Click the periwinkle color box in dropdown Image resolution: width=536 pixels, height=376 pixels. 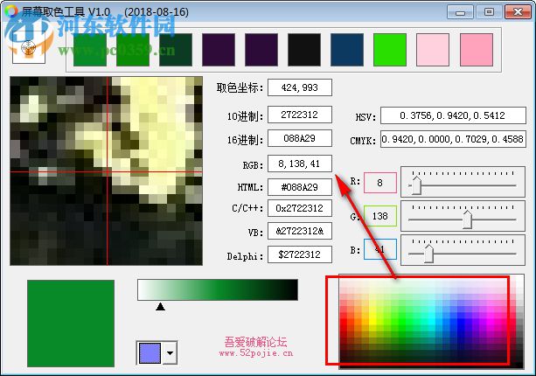coord(150,353)
